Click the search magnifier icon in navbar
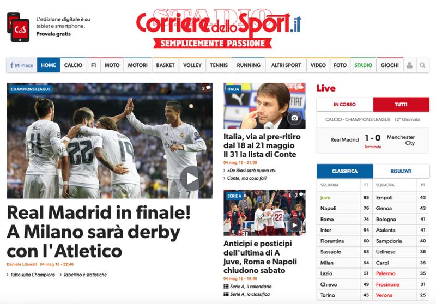 point(422,65)
